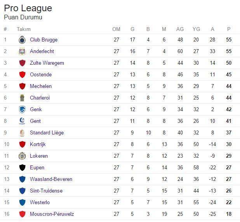Click the P points column header

point(229,29)
